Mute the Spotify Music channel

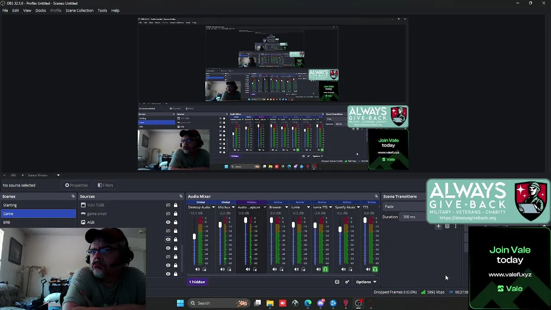pyautogui.click(x=344, y=270)
